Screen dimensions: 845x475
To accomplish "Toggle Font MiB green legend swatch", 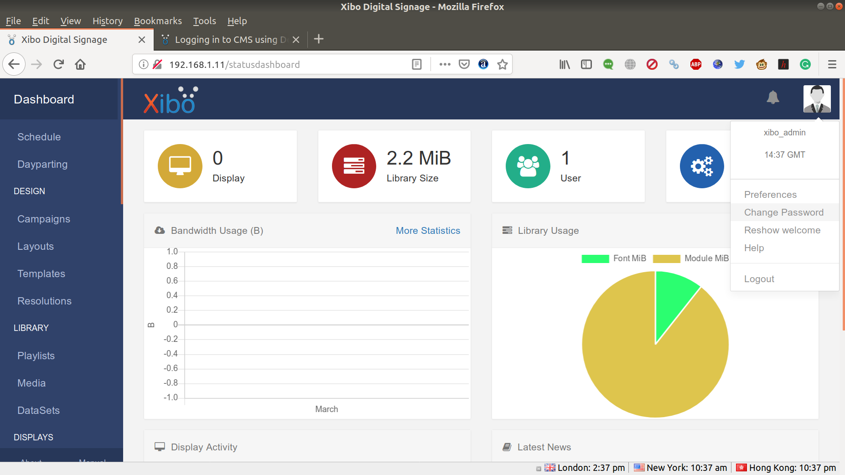I will click(595, 258).
